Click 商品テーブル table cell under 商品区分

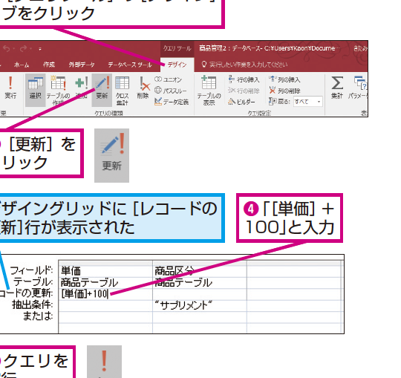(200, 283)
